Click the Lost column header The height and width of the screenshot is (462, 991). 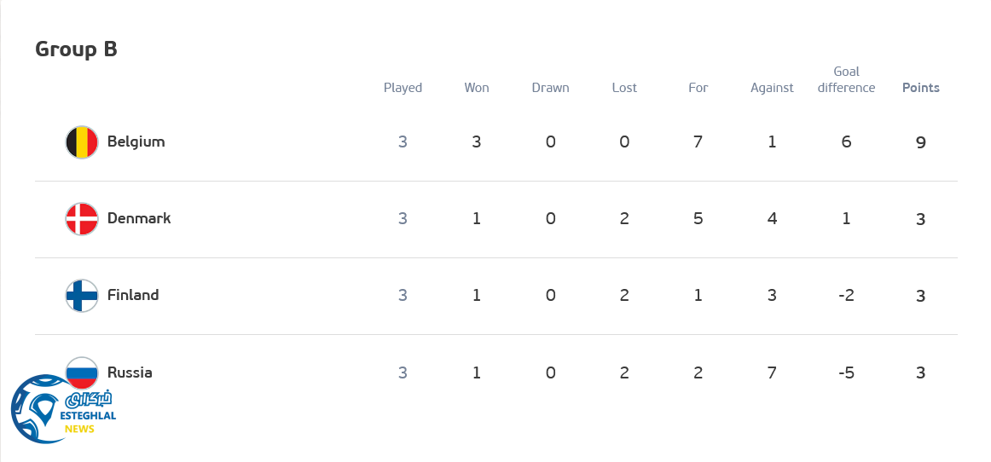[x=624, y=88]
